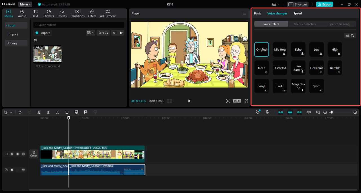Switch to the Basic tab
This screenshot has width=361, height=193.
click(x=257, y=14)
